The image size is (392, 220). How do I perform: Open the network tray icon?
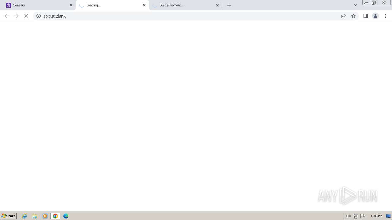click(x=356, y=216)
